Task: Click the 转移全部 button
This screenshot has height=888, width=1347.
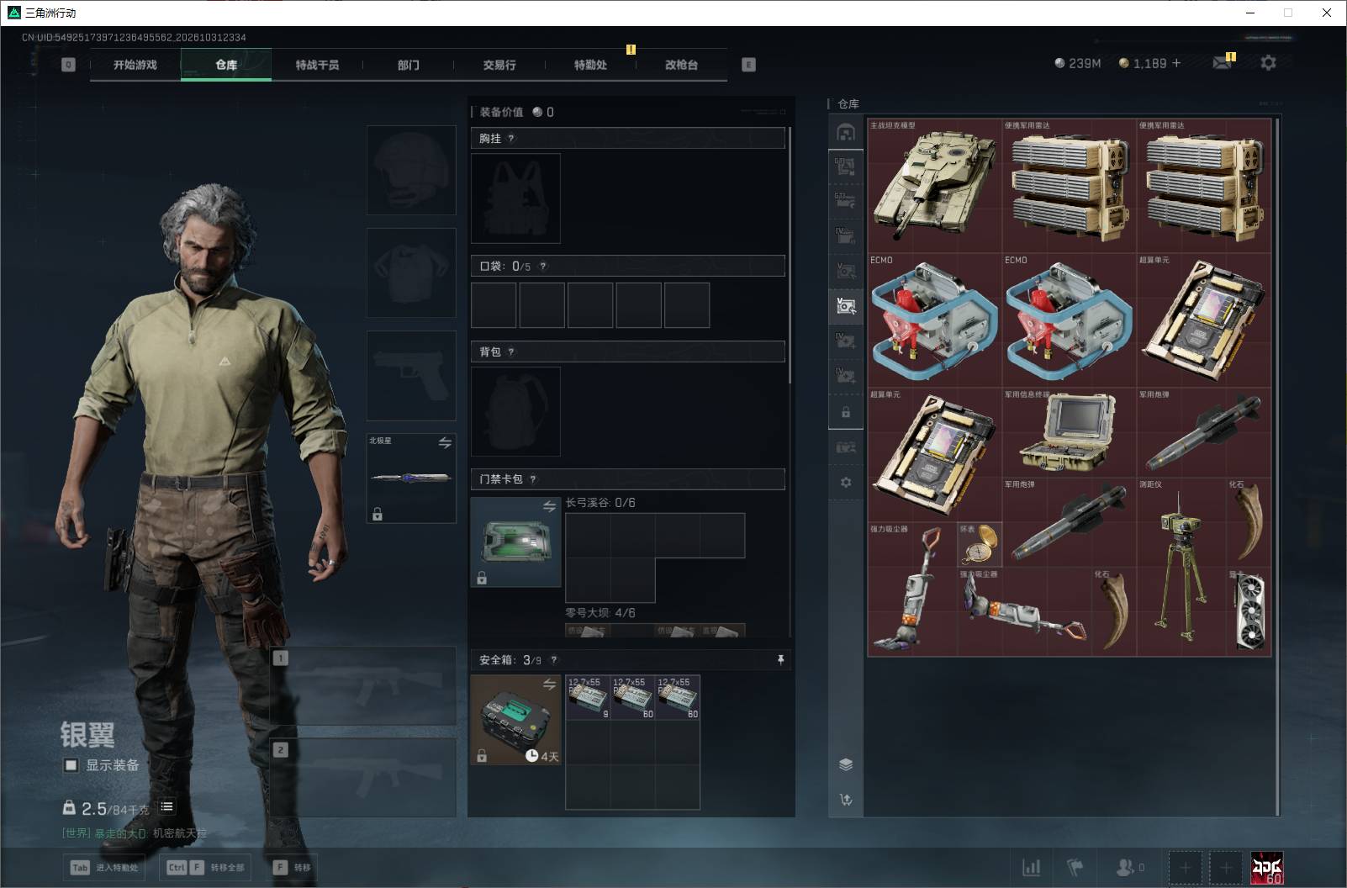Action: pyautogui.click(x=205, y=868)
